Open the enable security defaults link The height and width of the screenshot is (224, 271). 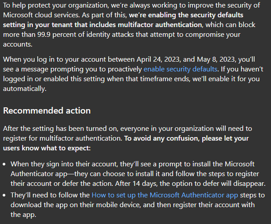tap(180, 69)
